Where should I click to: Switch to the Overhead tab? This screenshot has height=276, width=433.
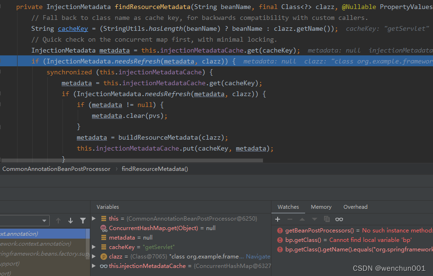[355, 207]
